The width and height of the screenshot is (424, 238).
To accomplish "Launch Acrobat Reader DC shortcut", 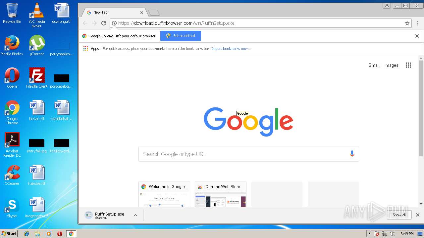I will [x=12, y=145].
